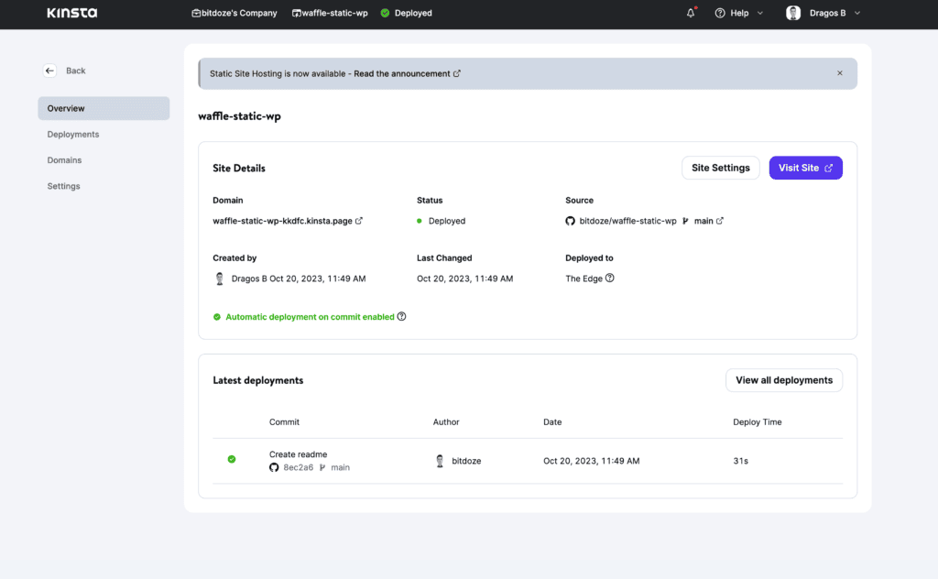
Task: Expand the Help dropdown chevron
Action: point(760,13)
